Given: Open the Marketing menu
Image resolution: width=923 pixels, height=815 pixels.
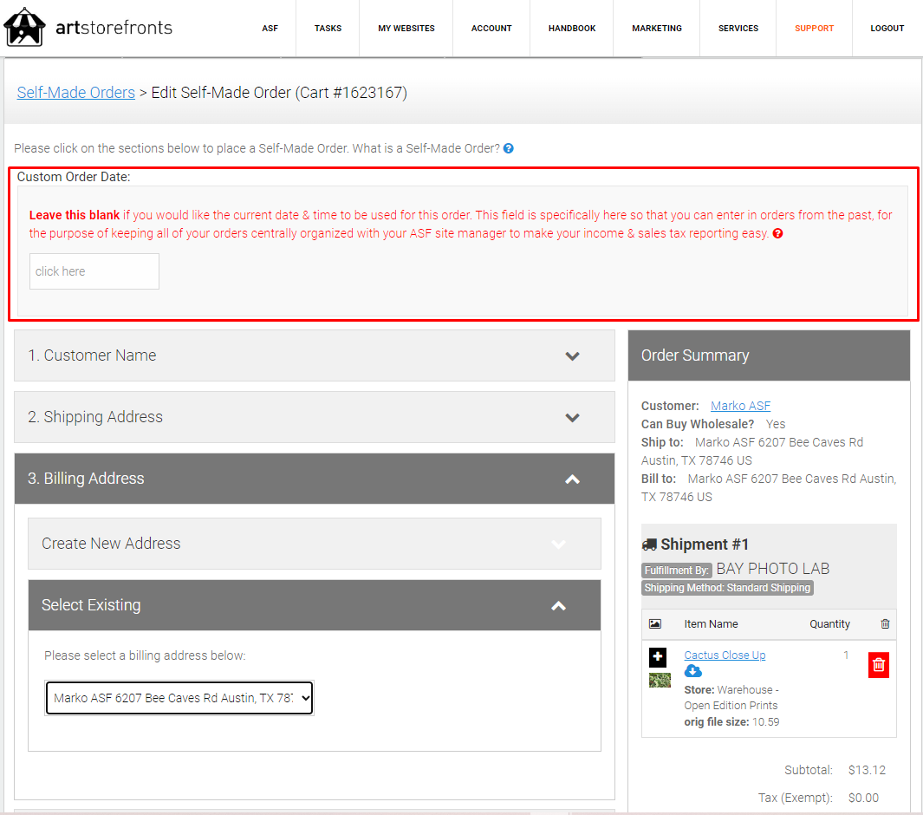Looking at the screenshot, I should pyautogui.click(x=656, y=29).
